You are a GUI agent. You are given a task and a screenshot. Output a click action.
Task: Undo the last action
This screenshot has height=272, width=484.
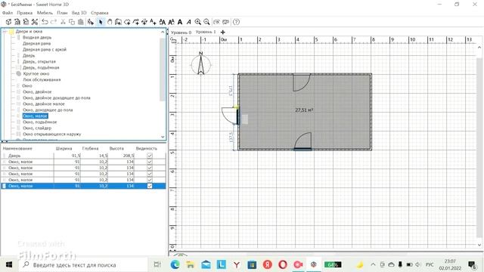(x=45, y=22)
